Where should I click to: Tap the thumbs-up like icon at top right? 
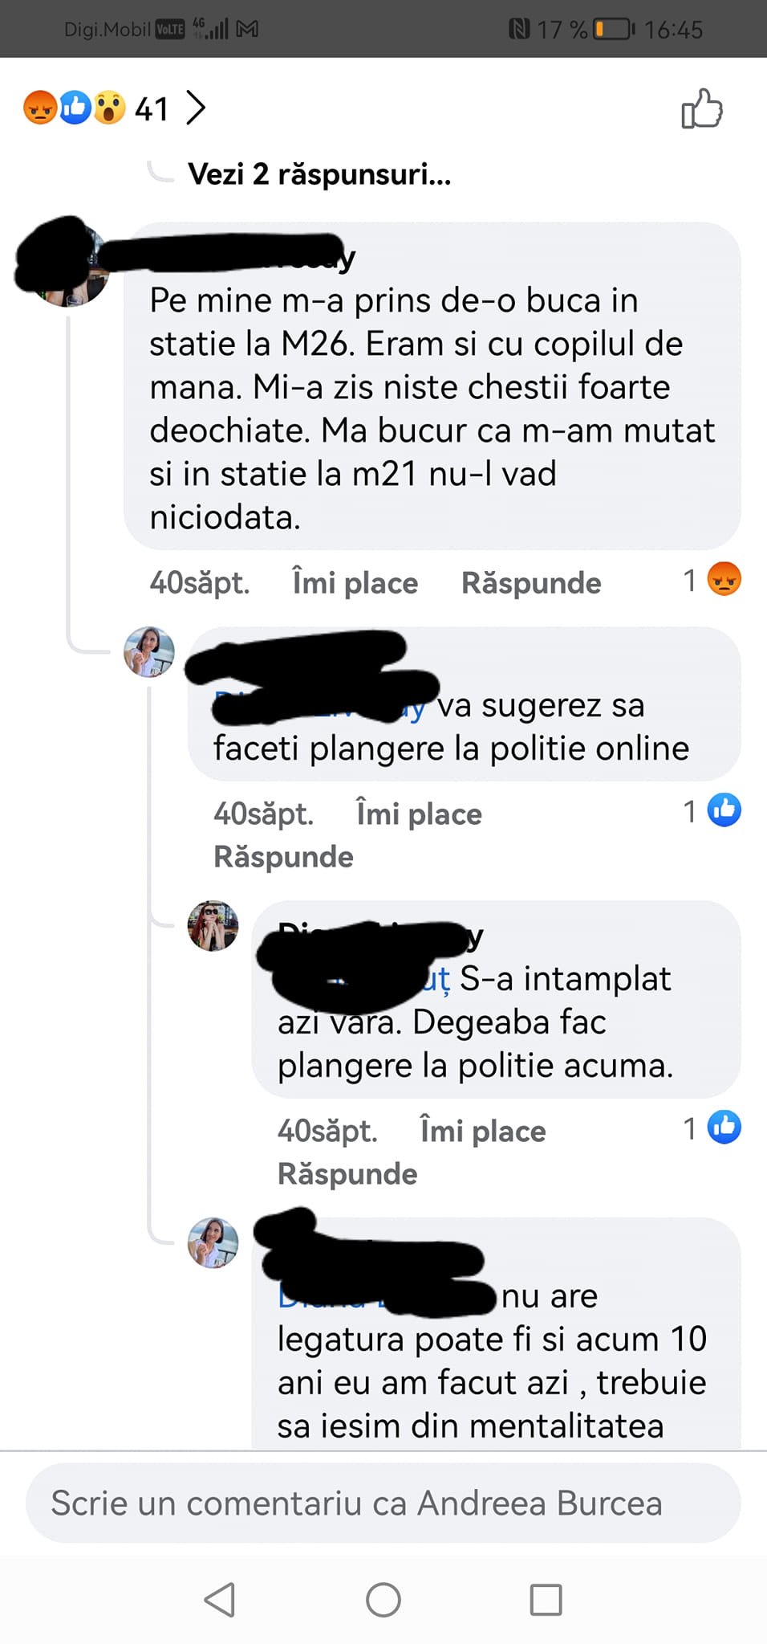(702, 108)
